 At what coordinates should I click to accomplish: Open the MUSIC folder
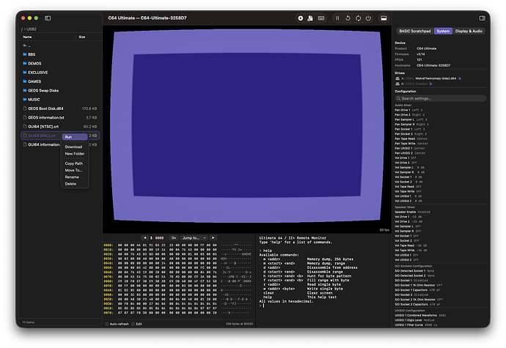tap(60, 100)
